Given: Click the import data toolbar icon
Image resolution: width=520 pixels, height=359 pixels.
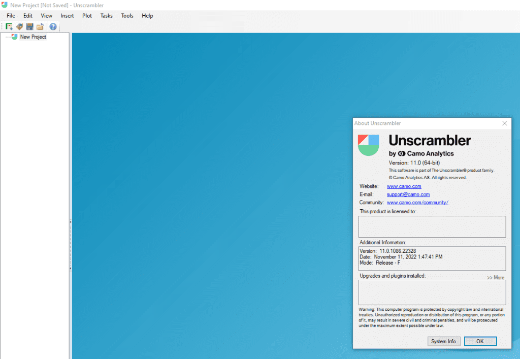Looking at the screenshot, I should [19, 26].
